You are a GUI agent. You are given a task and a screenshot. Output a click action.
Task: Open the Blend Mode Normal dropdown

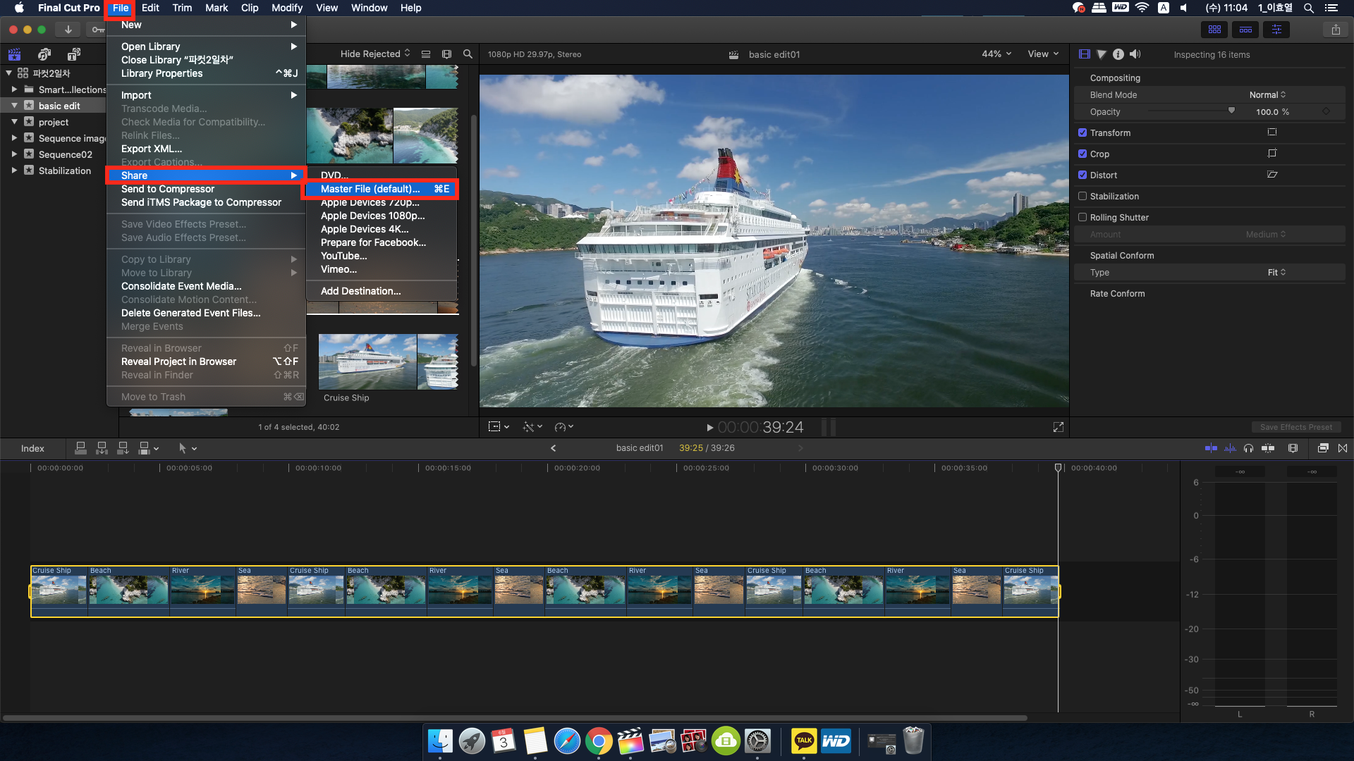[x=1267, y=94]
